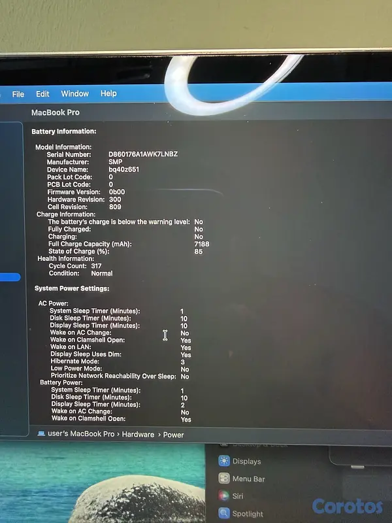Select device name bq40z651
392x523 pixels.
(x=123, y=169)
